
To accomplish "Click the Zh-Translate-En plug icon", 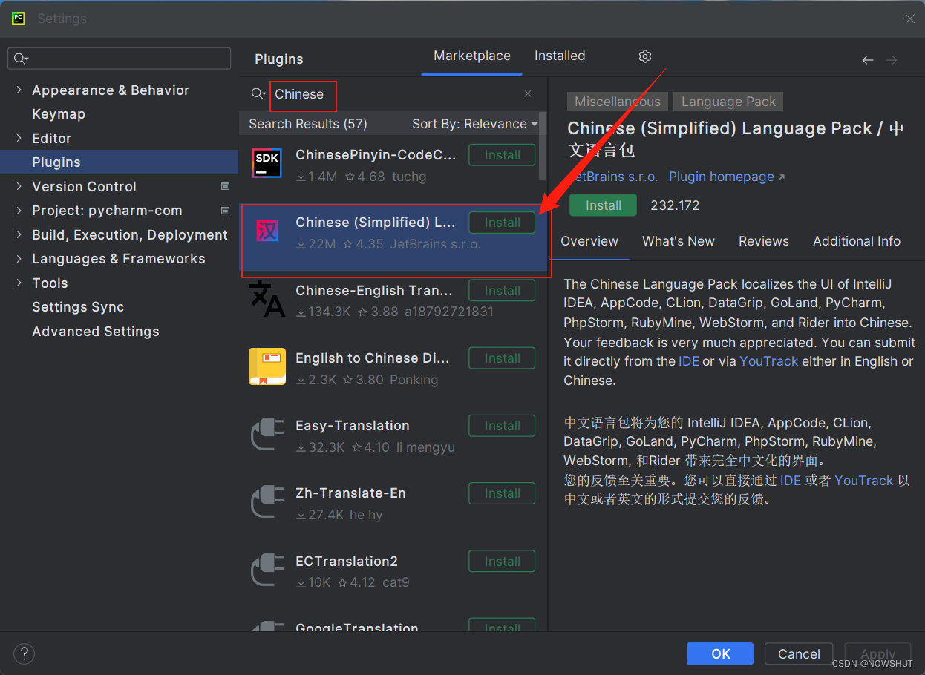I will pos(267,501).
